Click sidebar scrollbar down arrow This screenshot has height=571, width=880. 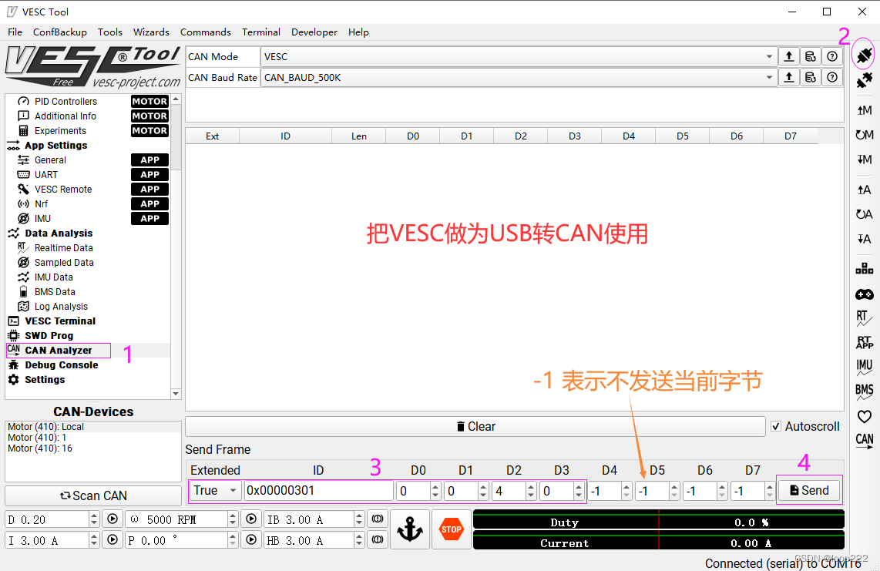176,394
